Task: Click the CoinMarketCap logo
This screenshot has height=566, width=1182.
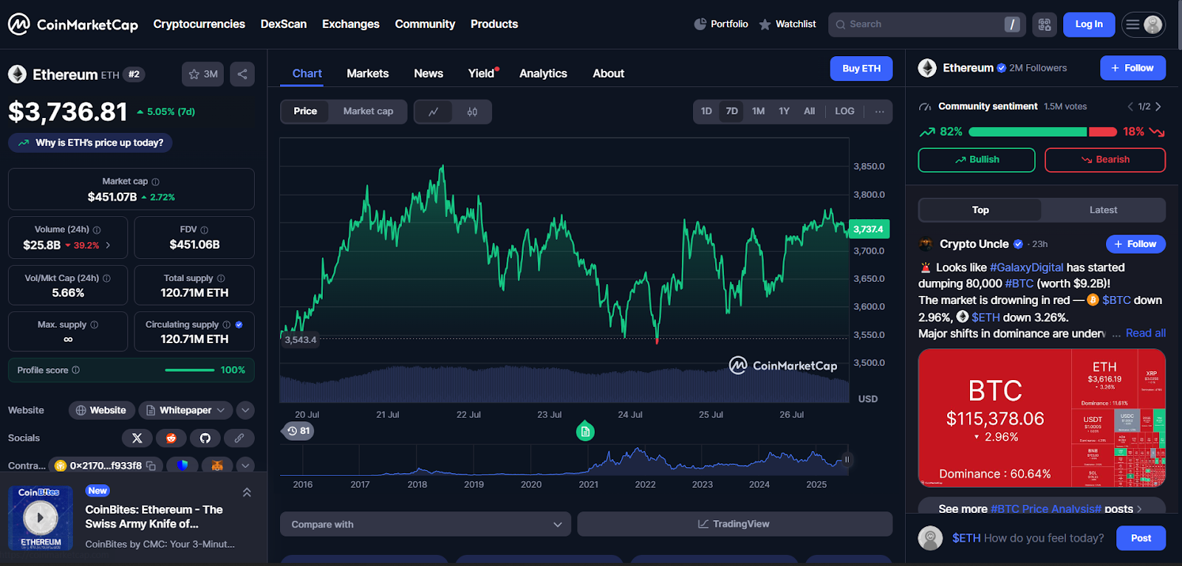Action: [72, 24]
